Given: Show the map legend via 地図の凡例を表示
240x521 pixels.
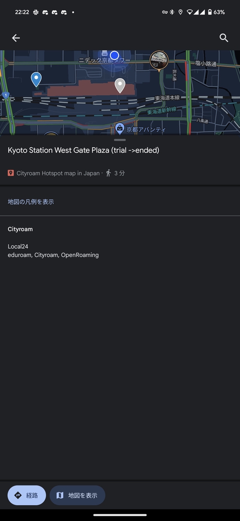Looking at the screenshot, I should tap(31, 202).
